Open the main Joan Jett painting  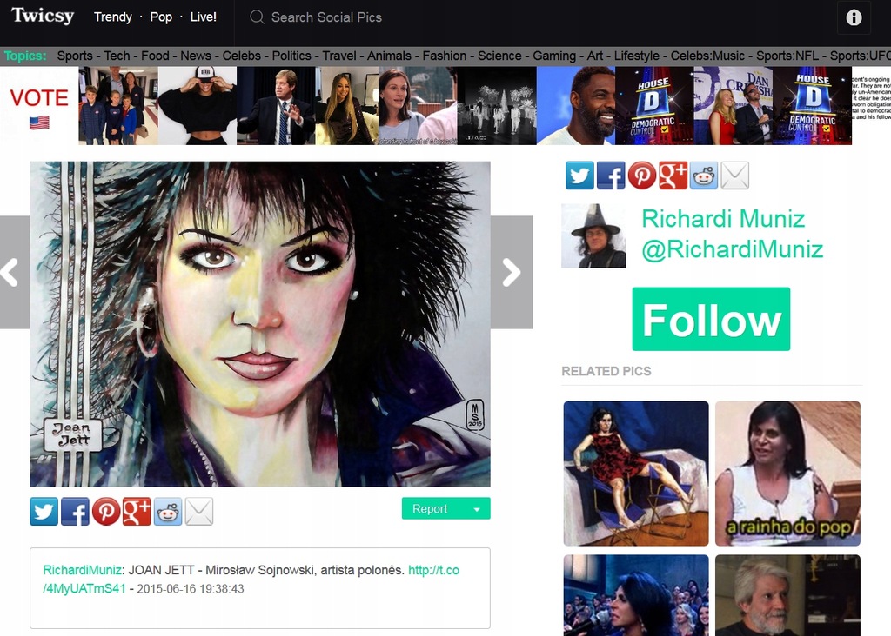tap(260, 324)
